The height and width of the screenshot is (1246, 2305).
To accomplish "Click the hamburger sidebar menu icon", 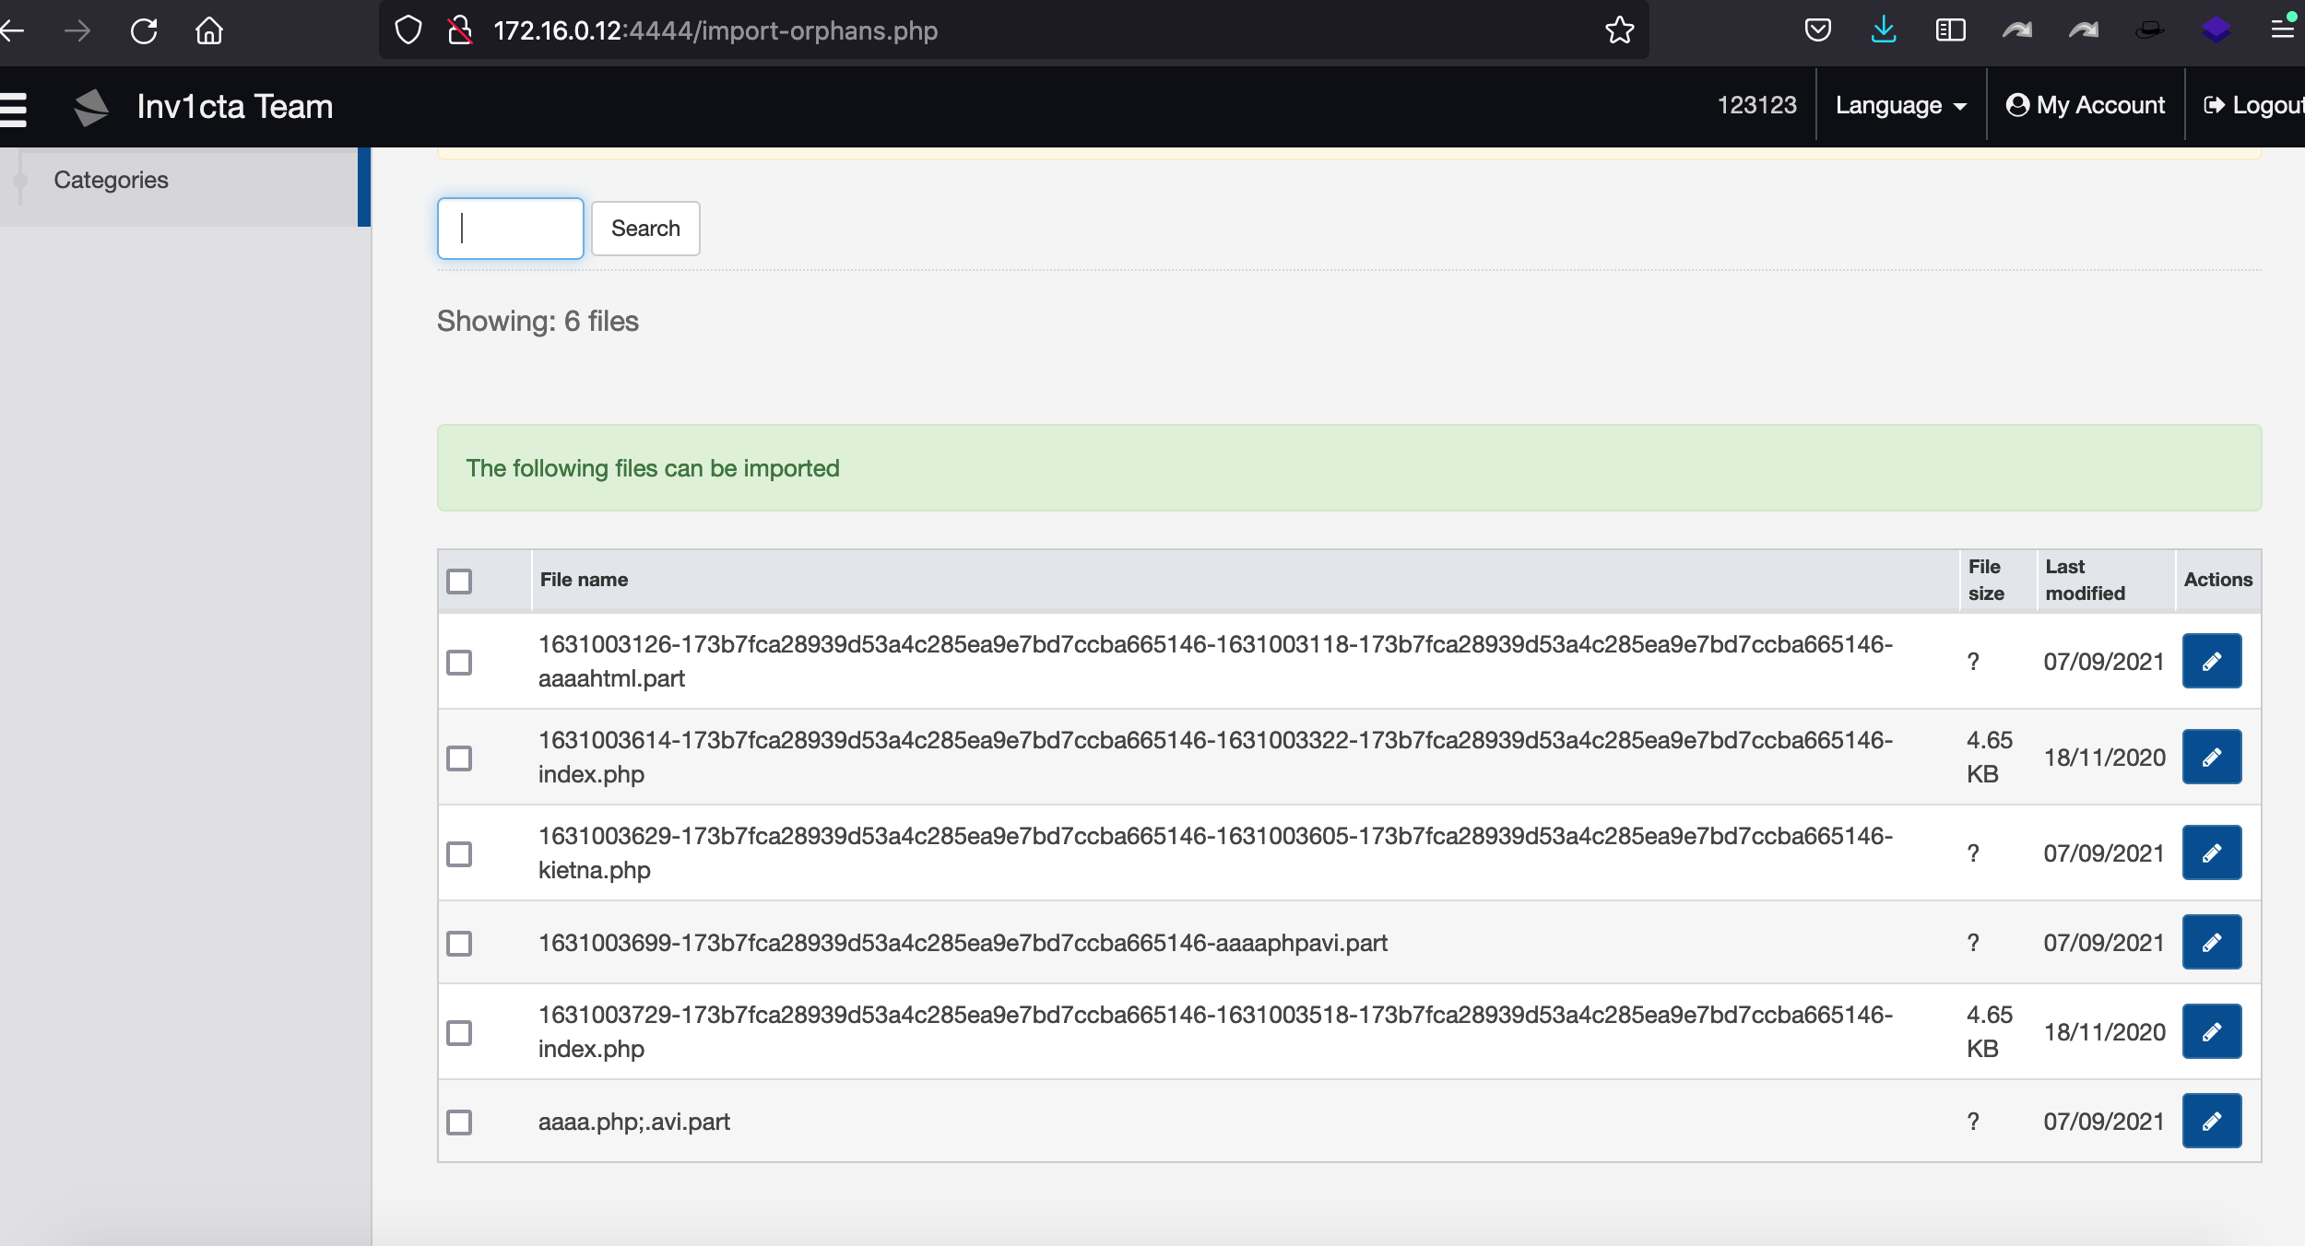I will pos(13,109).
